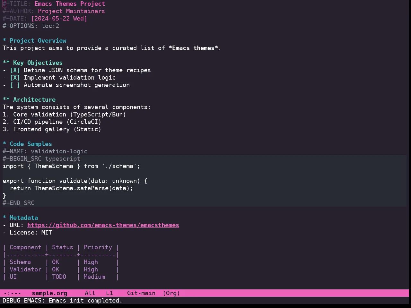Click the 'Component' table header cell
This screenshot has height=308, width=411.
25,247
